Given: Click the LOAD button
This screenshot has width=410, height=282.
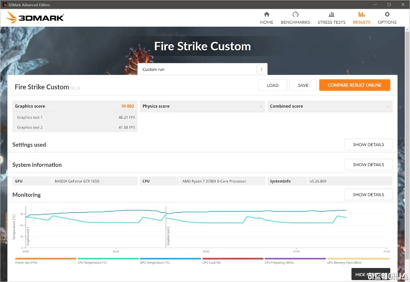Looking at the screenshot, I should tap(272, 85).
